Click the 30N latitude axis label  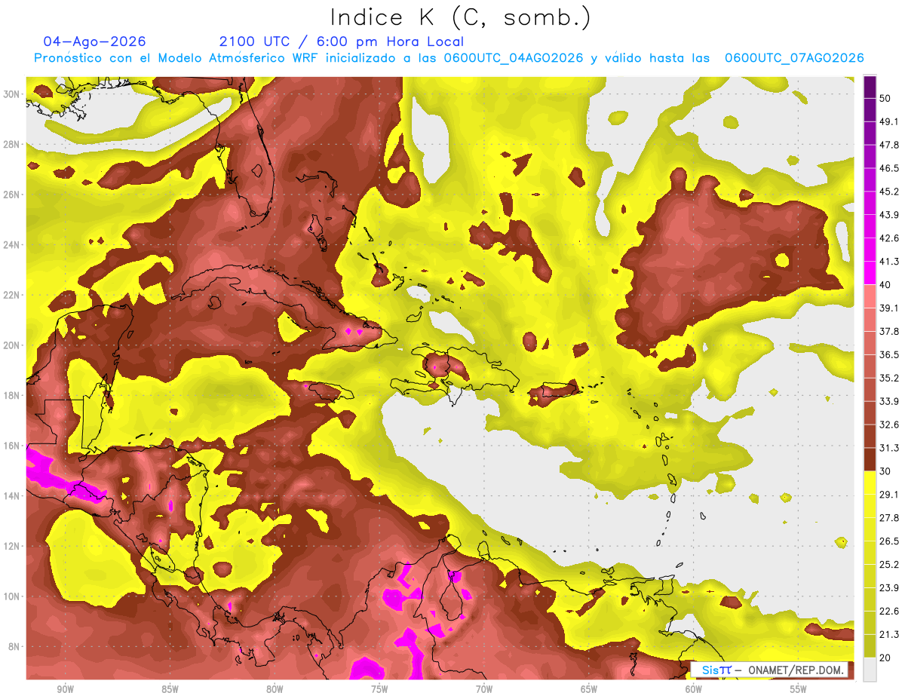[x=13, y=94]
